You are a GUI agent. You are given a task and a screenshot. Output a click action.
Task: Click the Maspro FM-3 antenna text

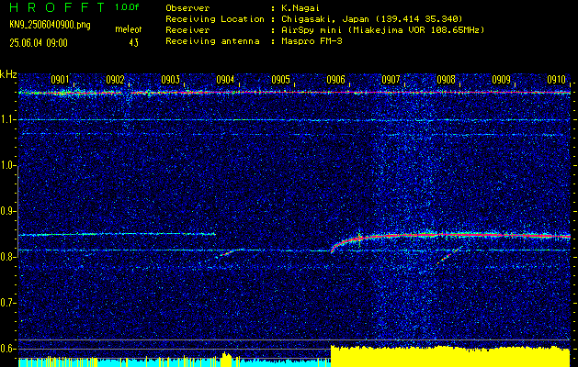(x=310, y=41)
